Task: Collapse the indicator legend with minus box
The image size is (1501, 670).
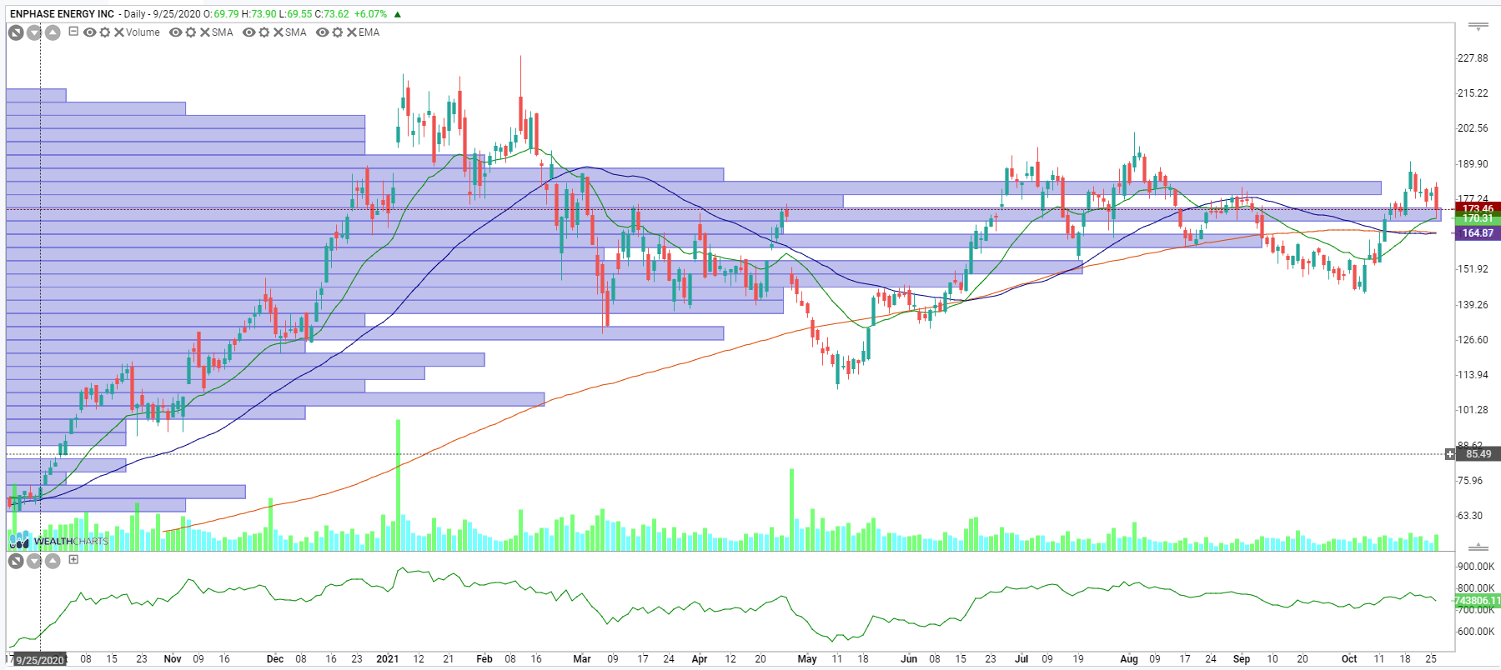Action: click(73, 32)
